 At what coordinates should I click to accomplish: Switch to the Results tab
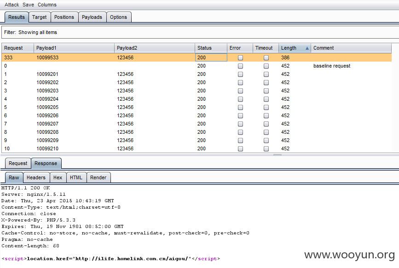(x=17, y=17)
